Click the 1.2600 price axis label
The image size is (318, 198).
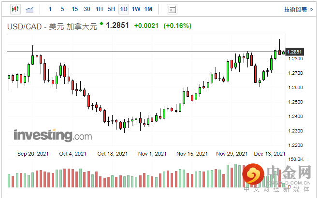[x=295, y=88]
